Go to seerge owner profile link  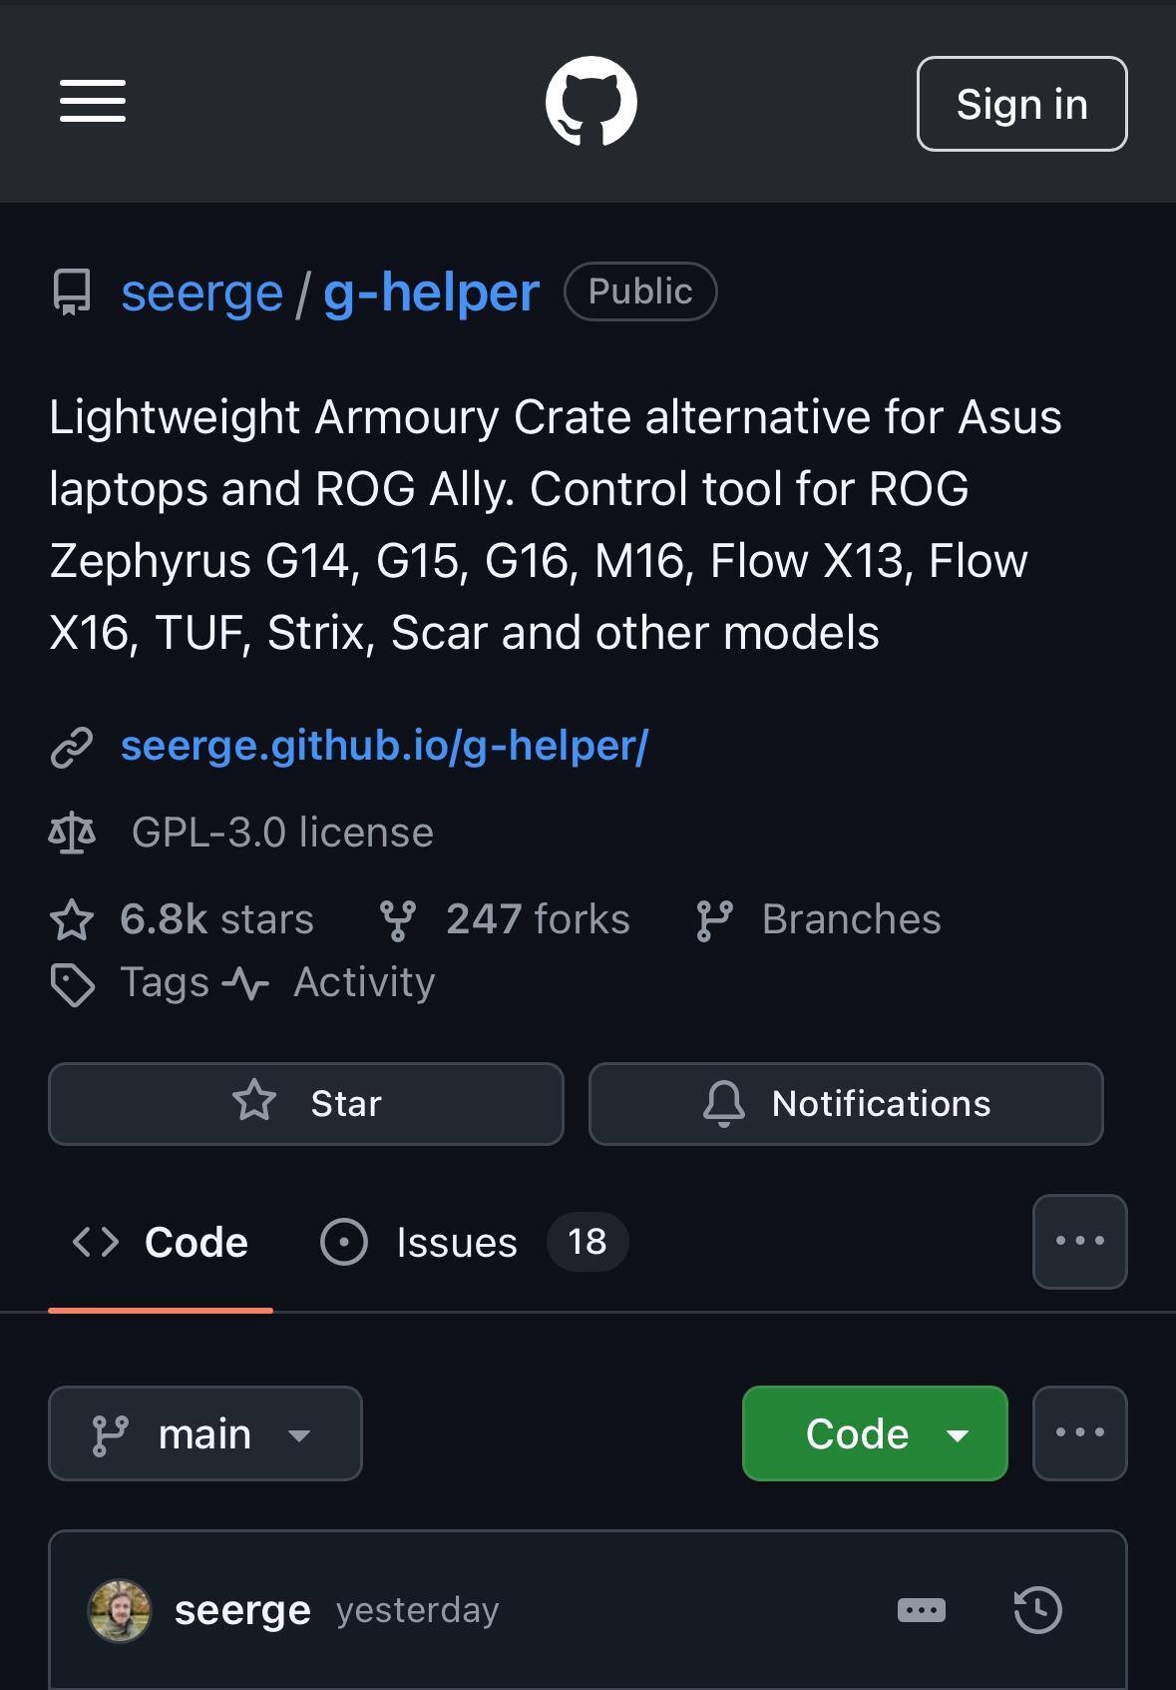pos(201,292)
